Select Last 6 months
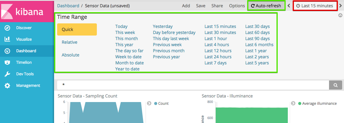 pyautogui.click(x=259, y=45)
